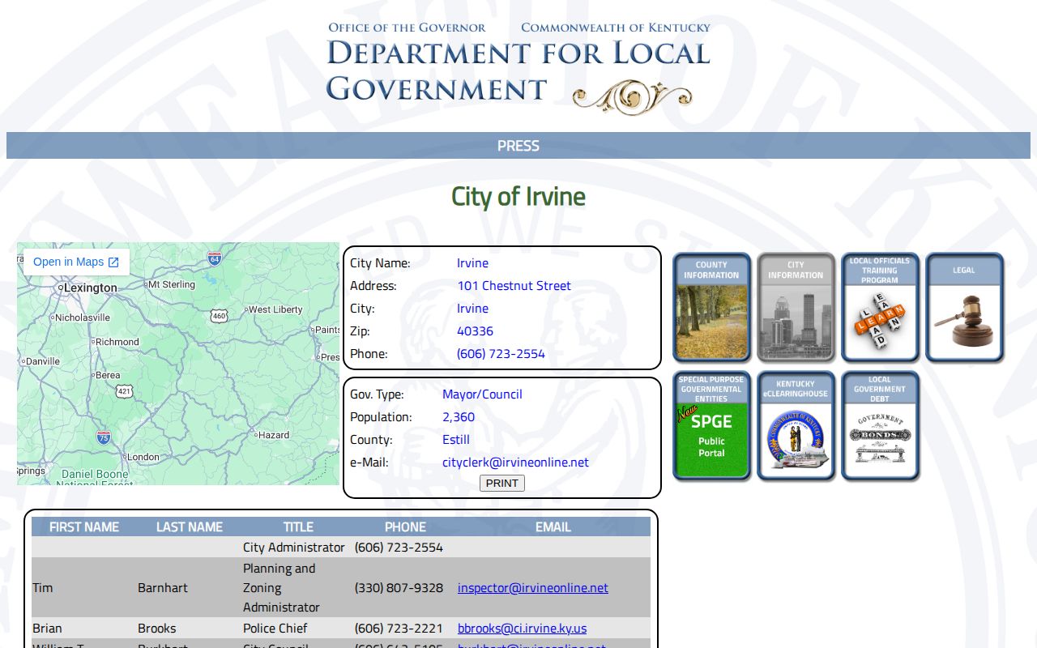1037x648 pixels.
Task: Open the County Information tile
Action: click(711, 307)
